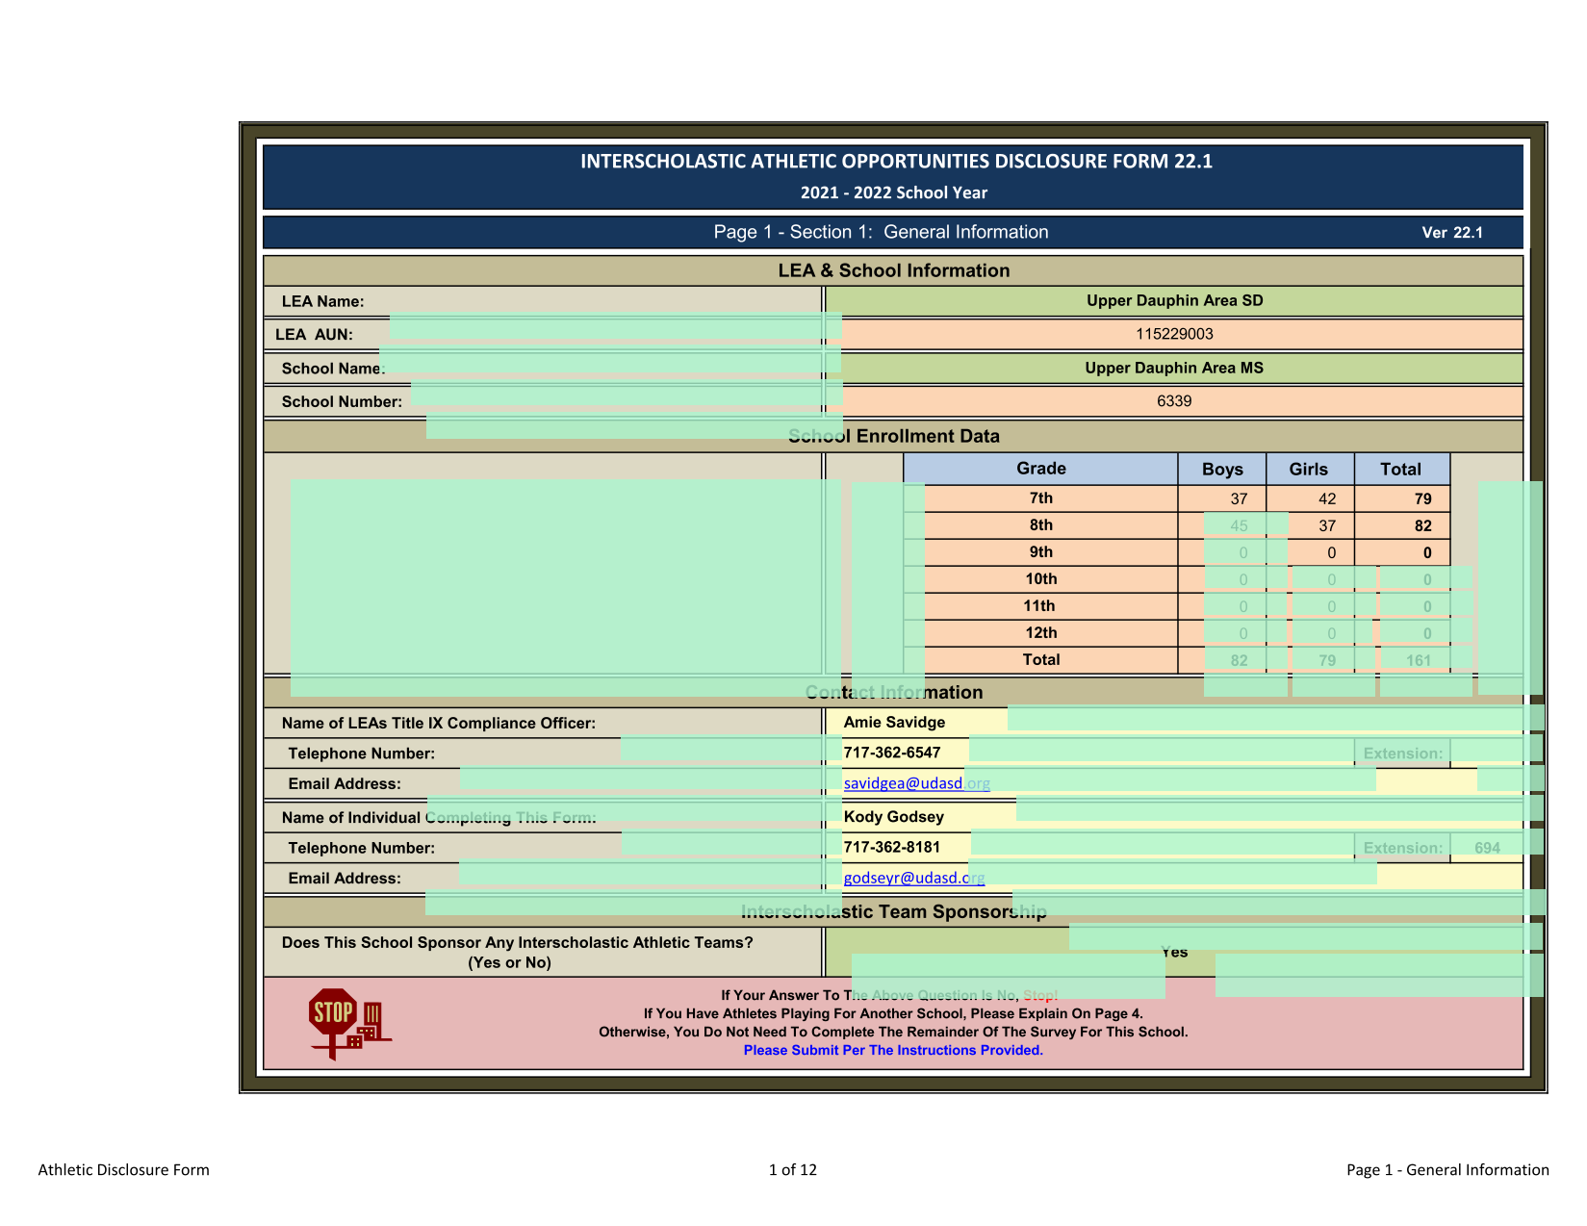Click the 'Athletic Disclosure Form' footer text

[123, 1170]
